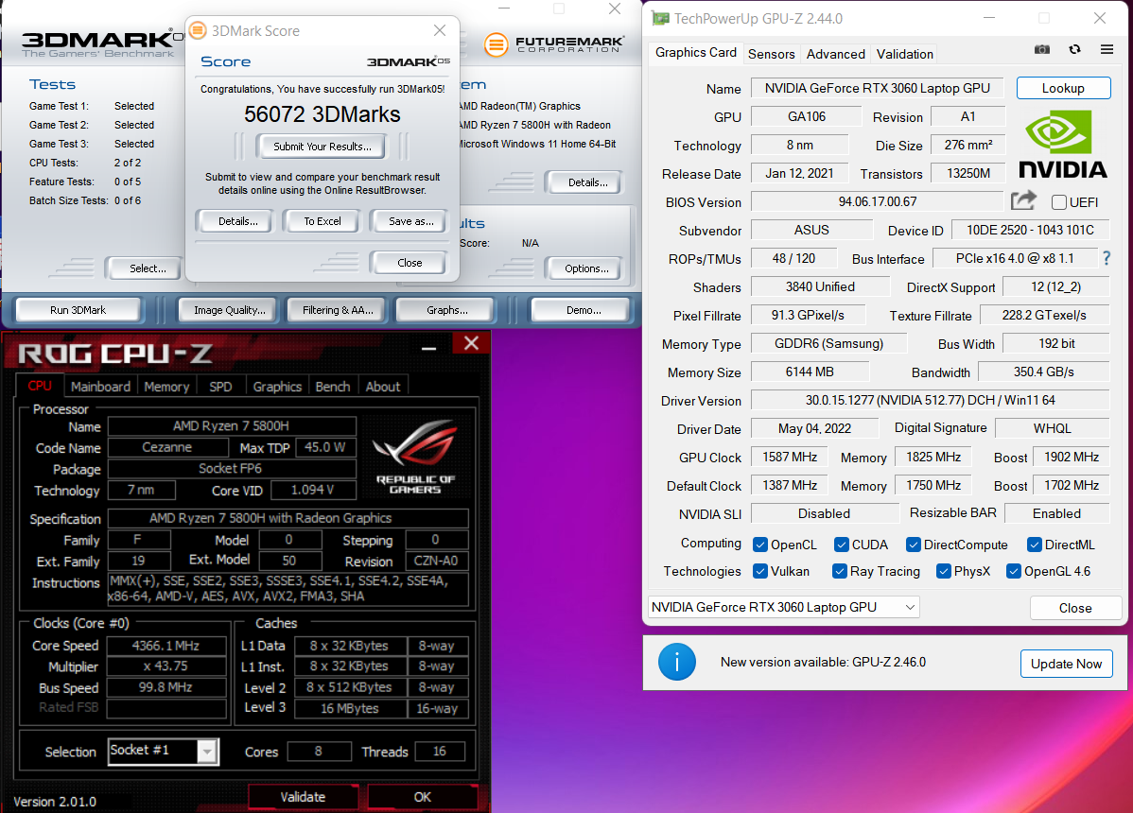
Task: Toggle the PhysX checkbox
Action: [x=944, y=571]
